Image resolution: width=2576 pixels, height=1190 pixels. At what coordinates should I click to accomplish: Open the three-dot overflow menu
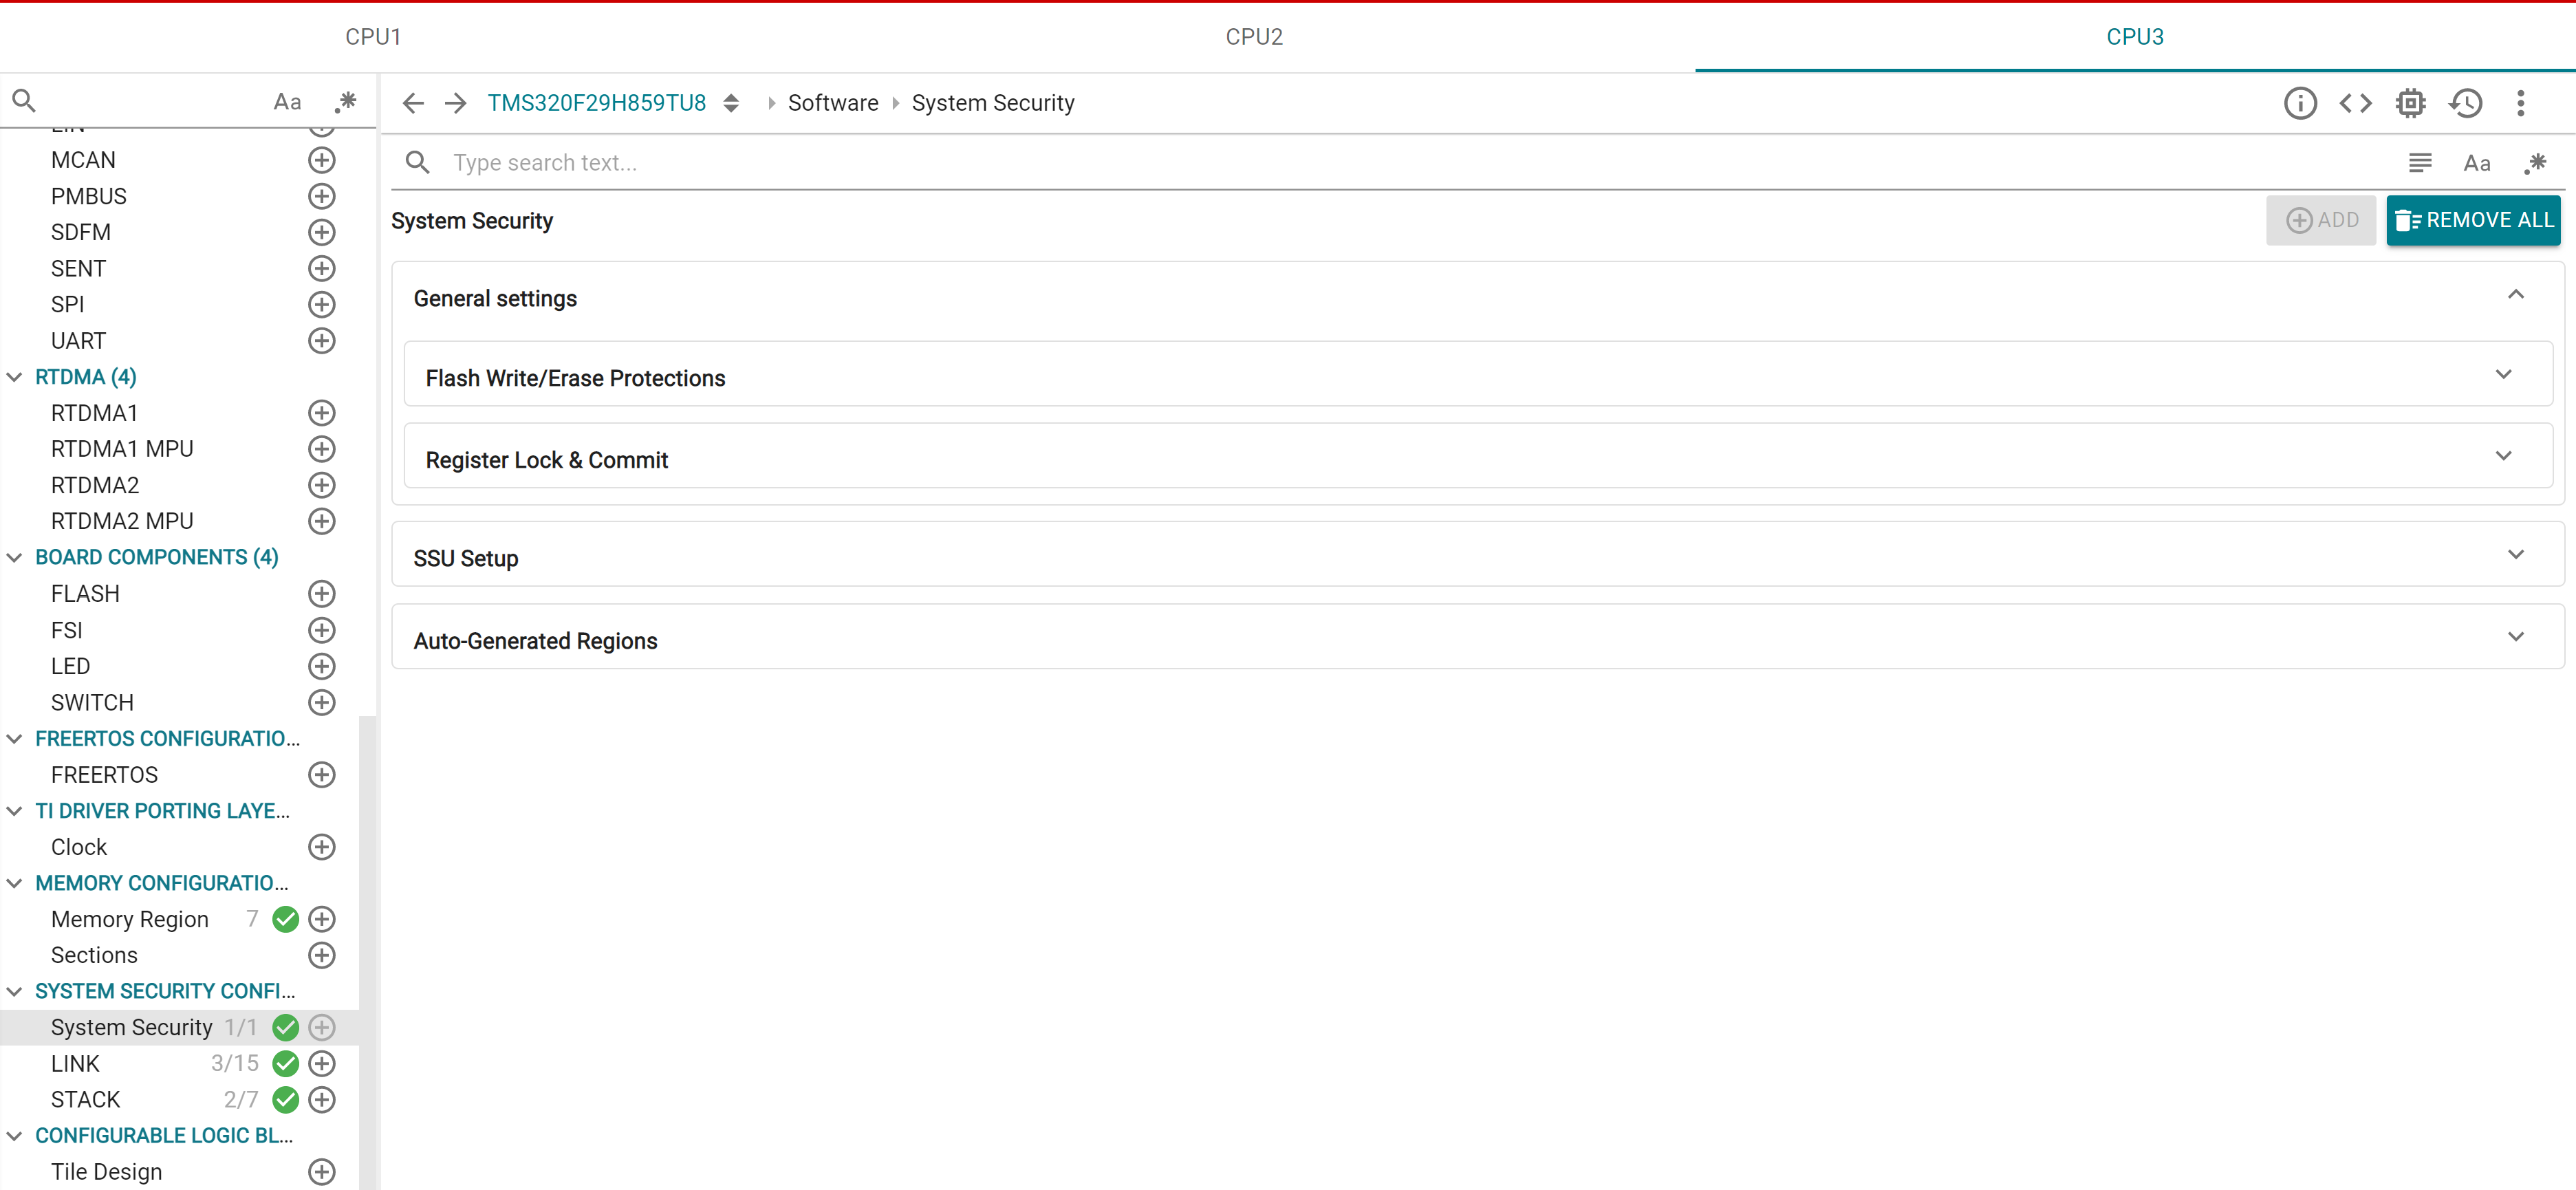(x=2521, y=102)
